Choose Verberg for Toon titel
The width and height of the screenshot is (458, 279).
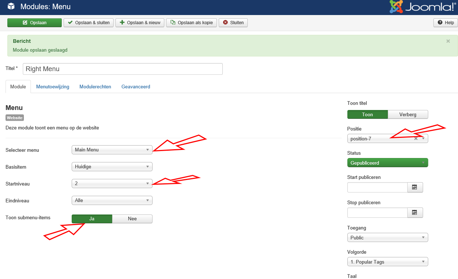(x=408, y=114)
